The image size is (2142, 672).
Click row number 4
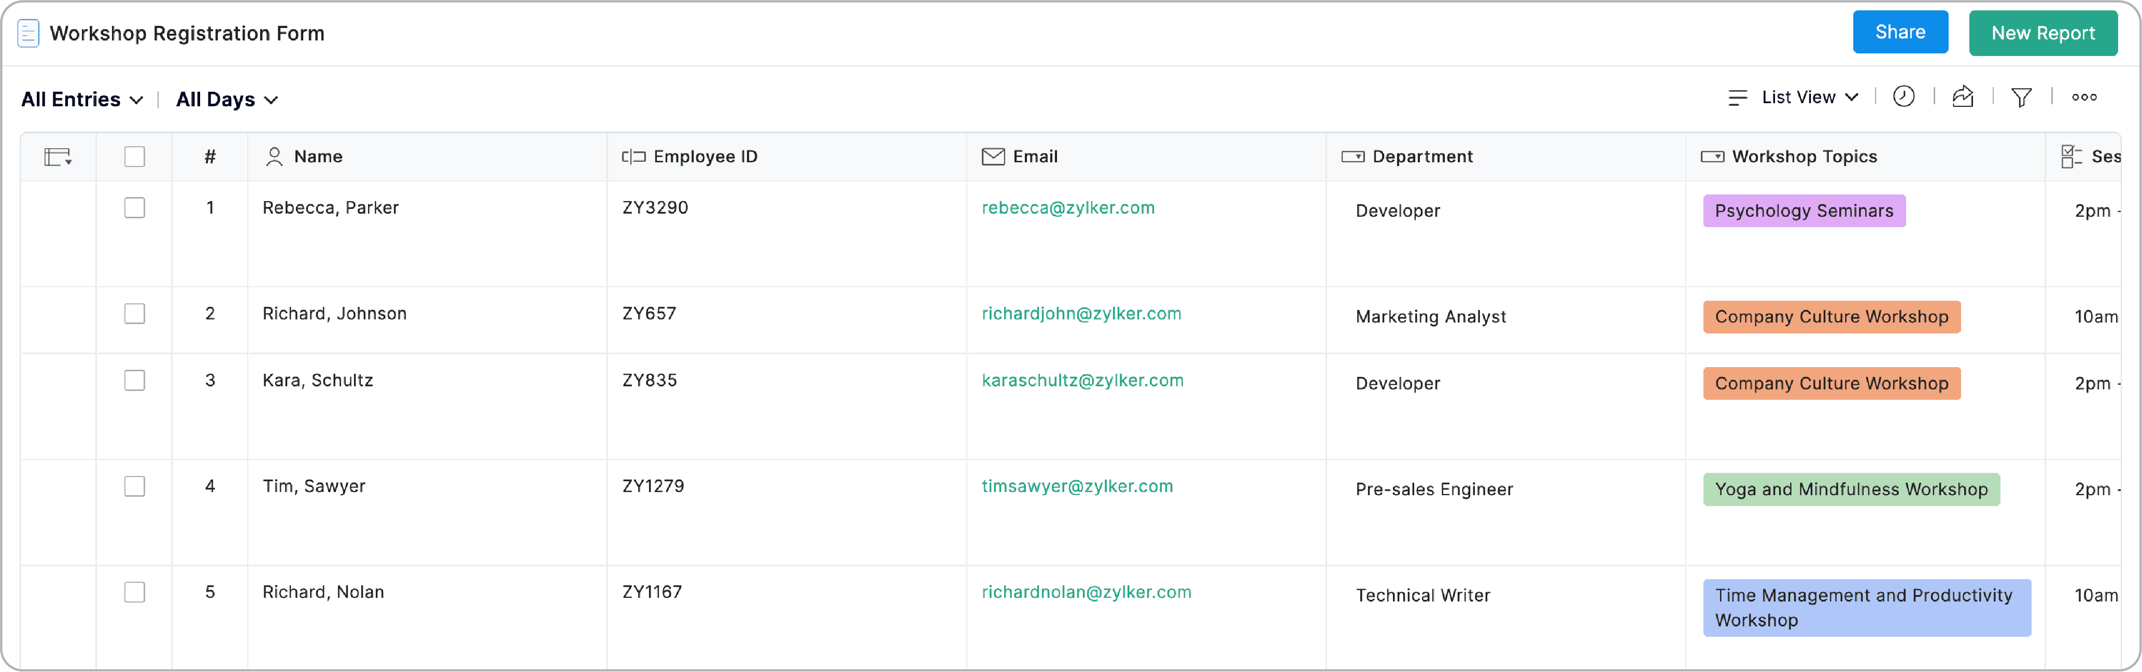(209, 486)
